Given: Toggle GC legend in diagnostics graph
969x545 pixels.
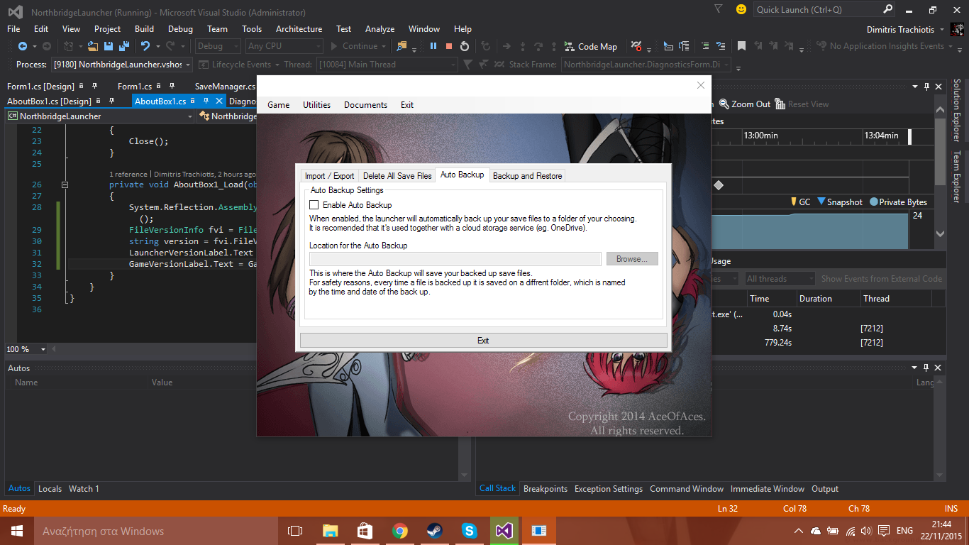Looking at the screenshot, I should tap(800, 202).
